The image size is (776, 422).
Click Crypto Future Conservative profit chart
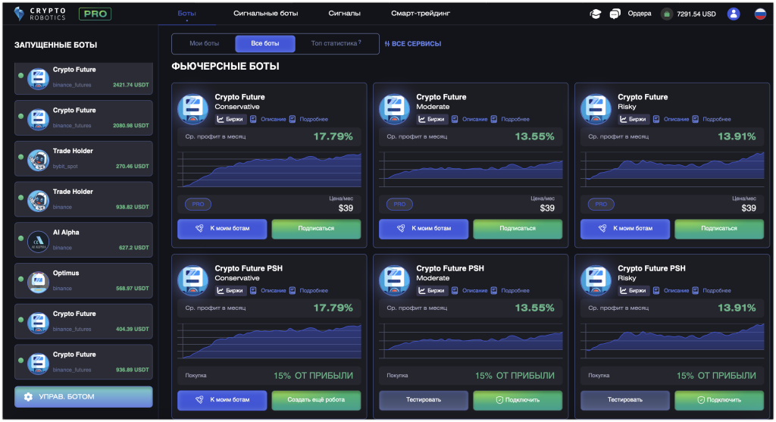[x=269, y=169]
